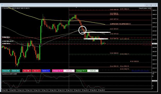Click the W-R1 1682.43 pivot label
This screenshot has height=94, width=161.
coord(124,9)
